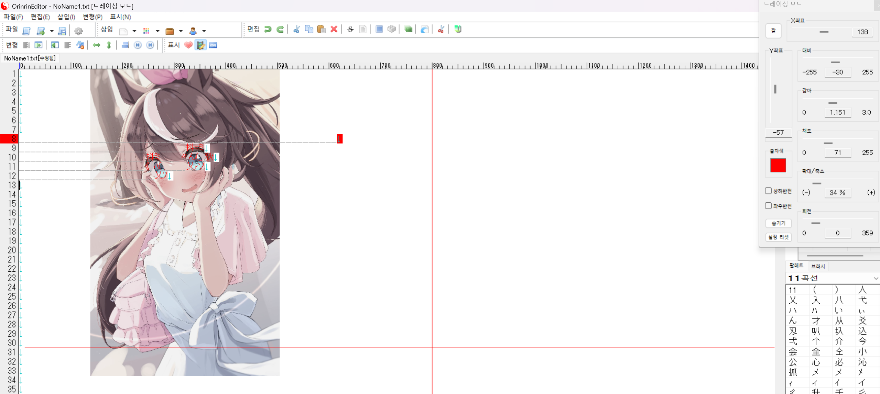Click the strikethrough S icon
Screen dimensions: 880x394
point(350,30)
